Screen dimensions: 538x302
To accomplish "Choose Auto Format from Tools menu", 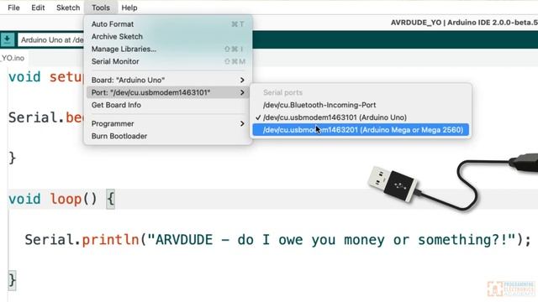I will click(x=168, y=24).
